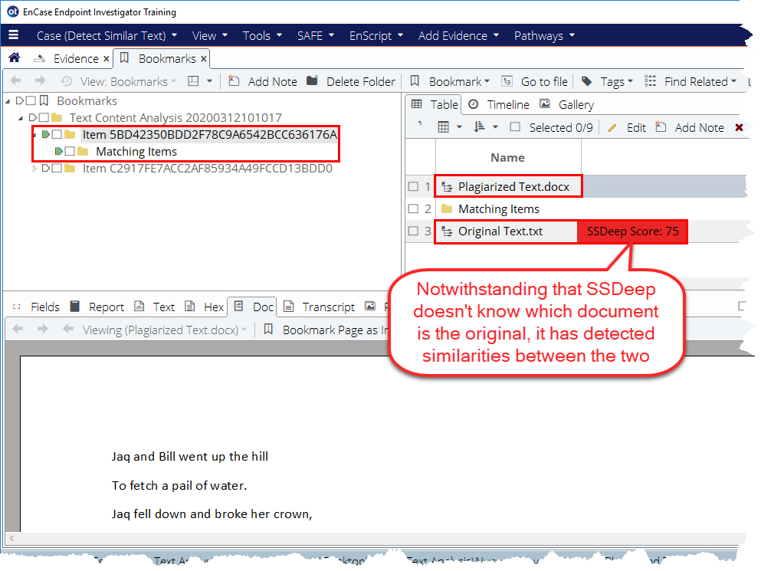Click the horizontal scrollbar left arrow
This screenshot has height=571, width=761.
pyautogui.click(x=11, y=538)
